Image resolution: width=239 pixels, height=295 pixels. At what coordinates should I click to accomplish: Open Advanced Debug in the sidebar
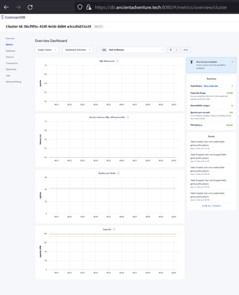[x=13, y=82]
